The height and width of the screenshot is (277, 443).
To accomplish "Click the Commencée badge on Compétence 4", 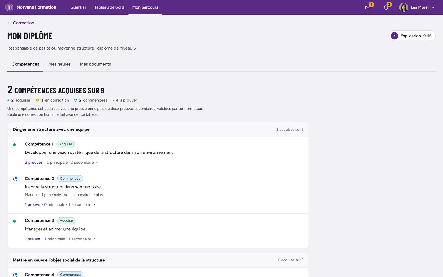I will 70,275.
